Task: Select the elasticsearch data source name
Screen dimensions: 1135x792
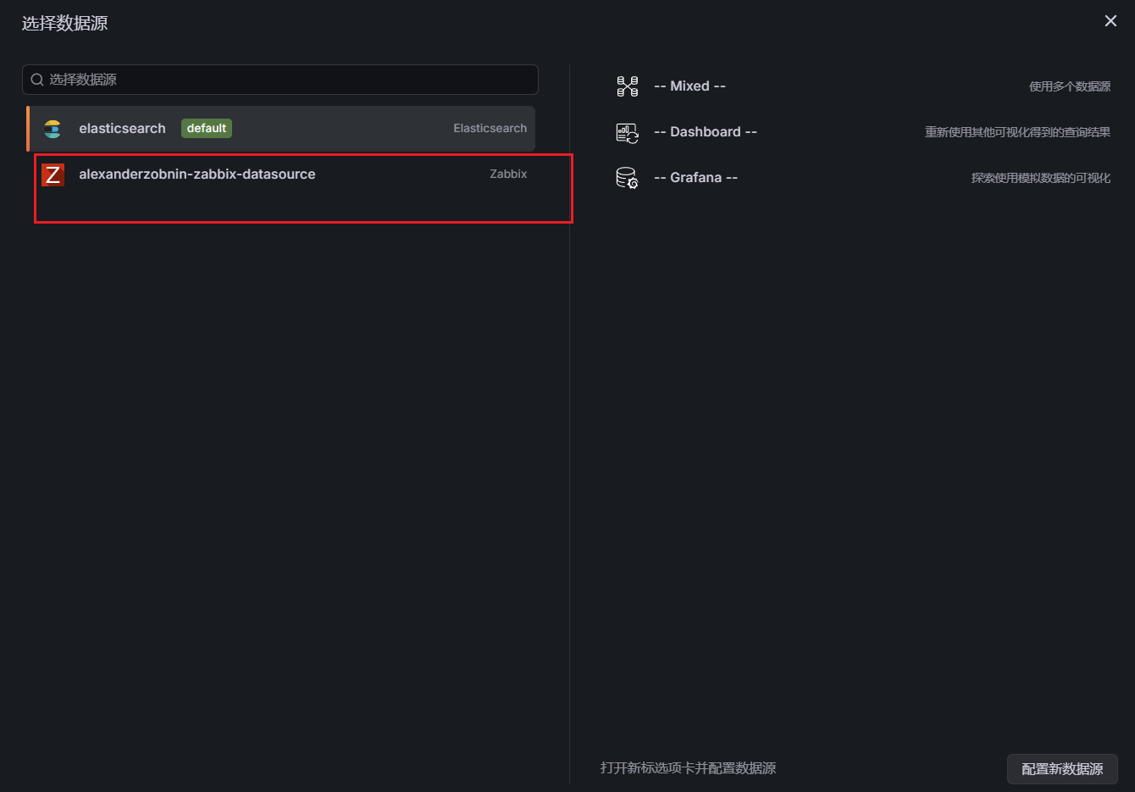Action: tap(122, 129)
